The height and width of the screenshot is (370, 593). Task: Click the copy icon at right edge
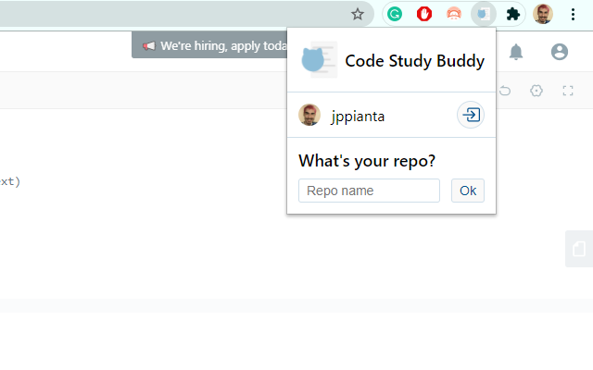coord(579,249)
